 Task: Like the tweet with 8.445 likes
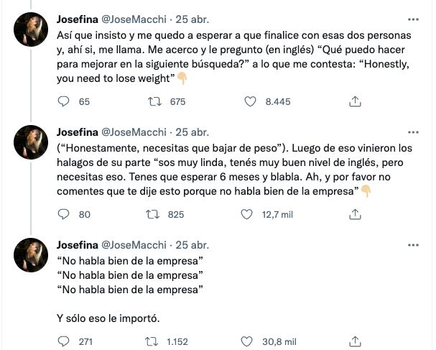click(x=250, y=102)
